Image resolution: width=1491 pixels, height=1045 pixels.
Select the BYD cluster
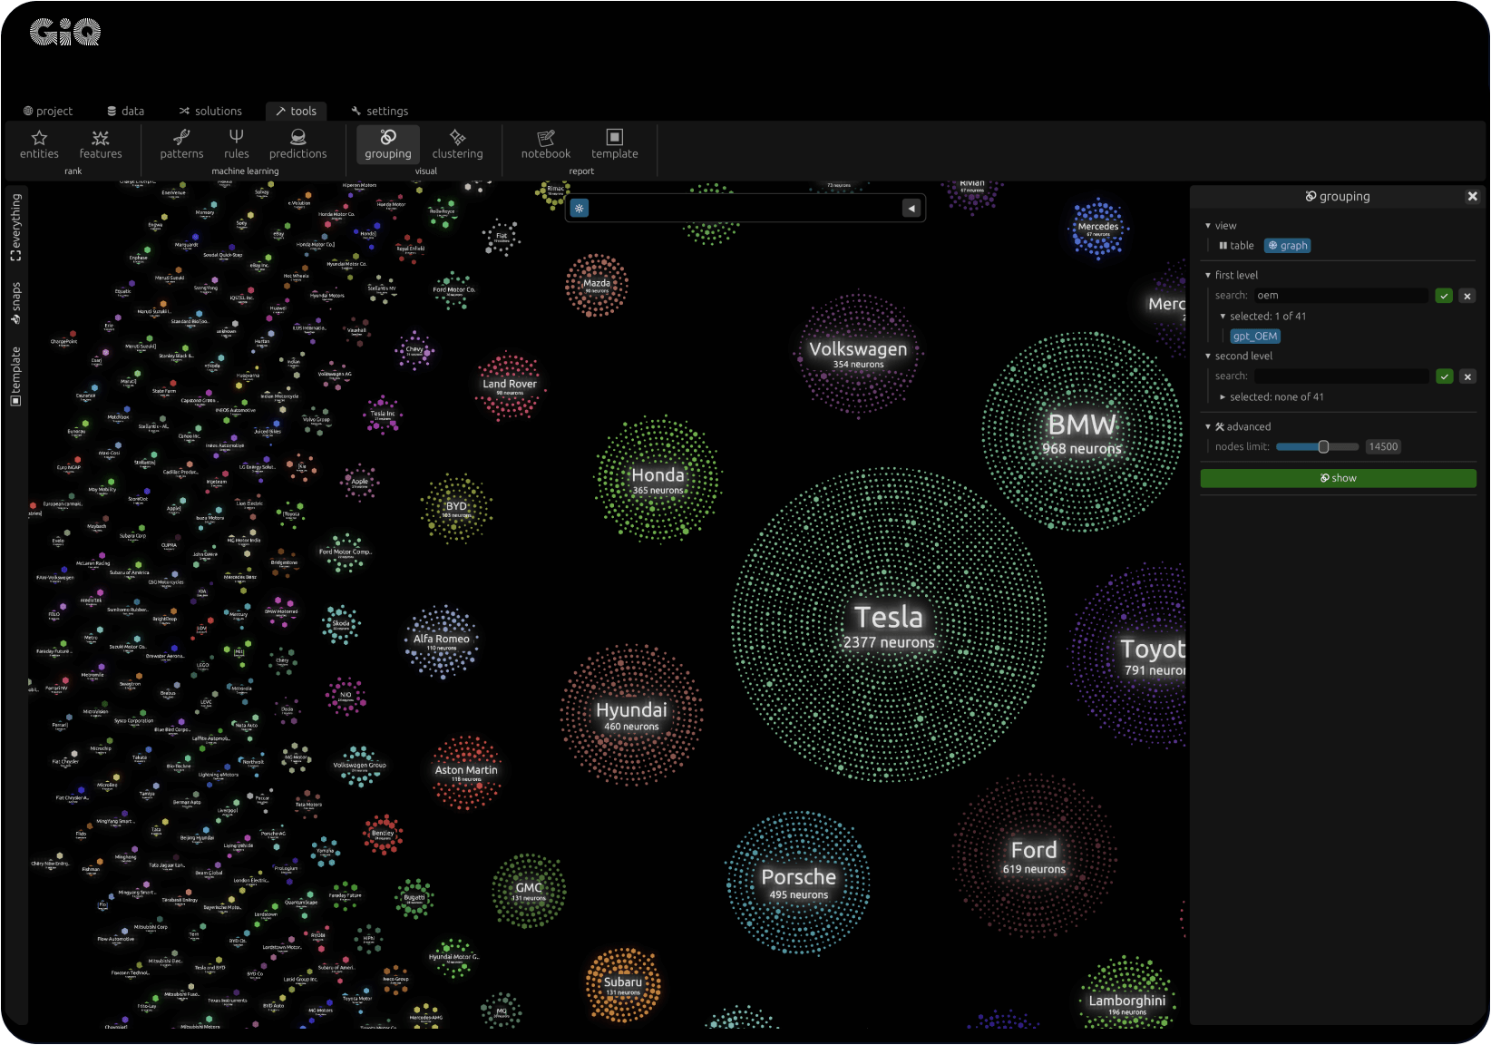[456, 509]
